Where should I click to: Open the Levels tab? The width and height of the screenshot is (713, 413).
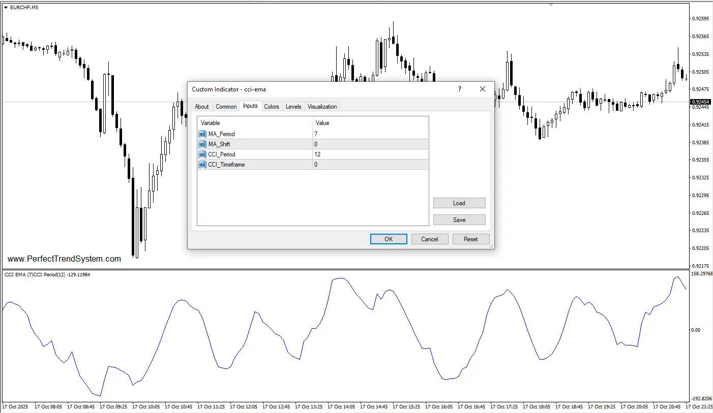(x=293, y=107)
